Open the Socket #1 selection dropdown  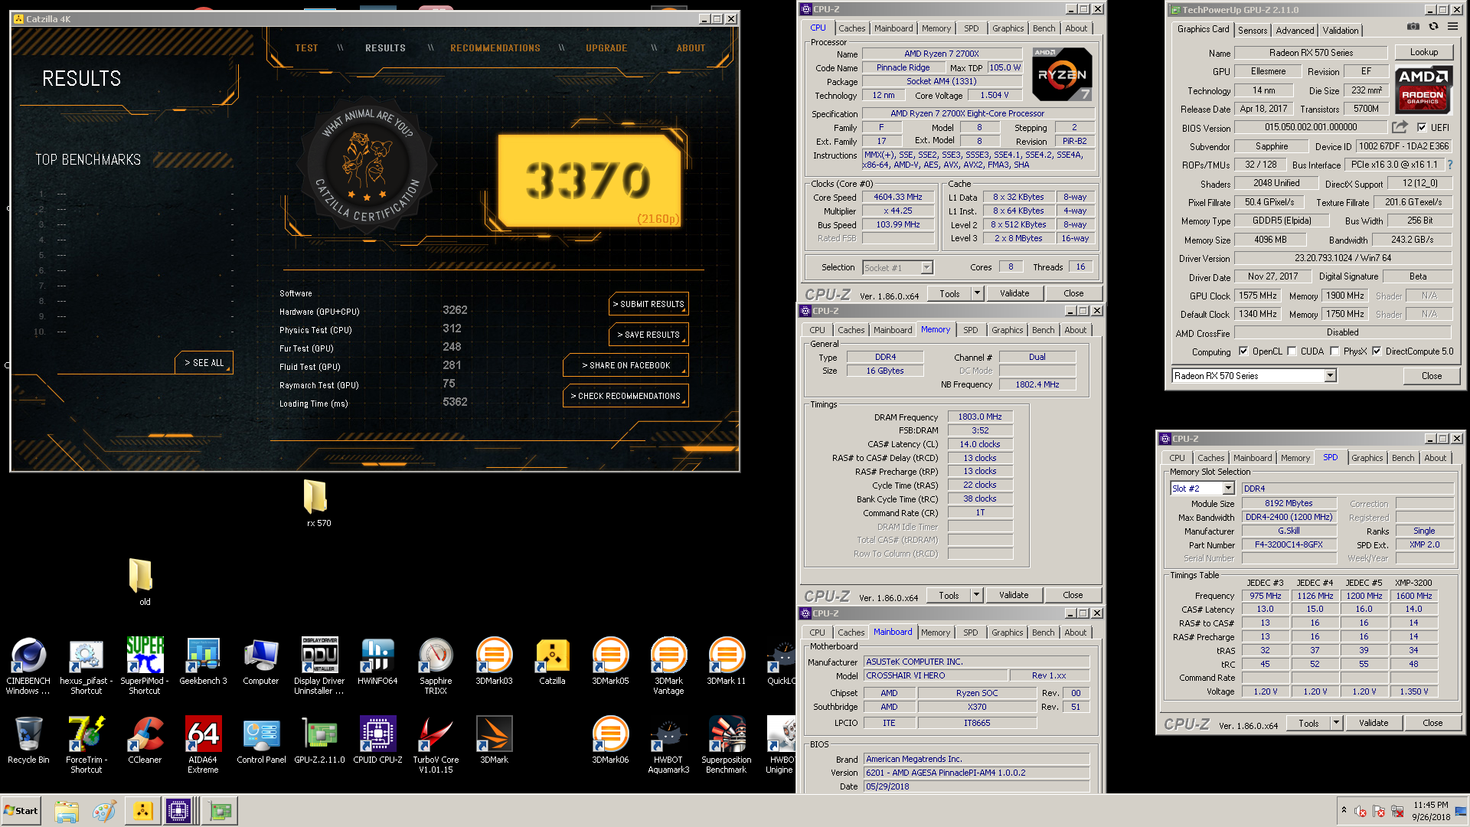926,268
